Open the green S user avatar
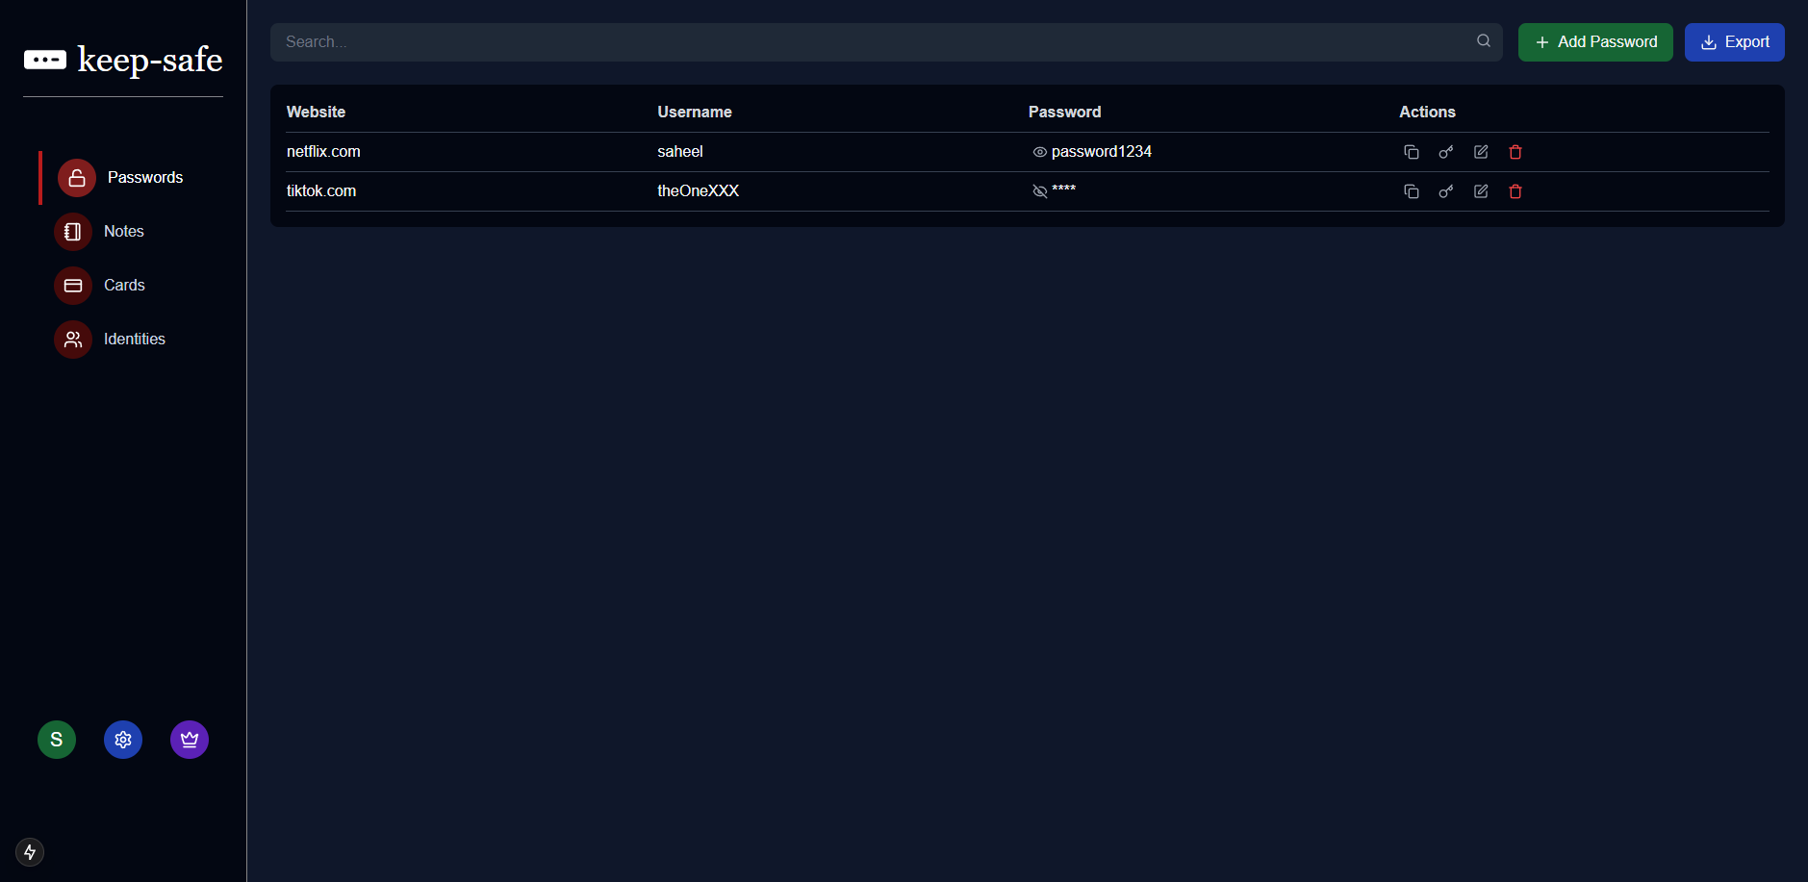The height and width of the screenshot is (882, 1808). click(x=57, y=740)
